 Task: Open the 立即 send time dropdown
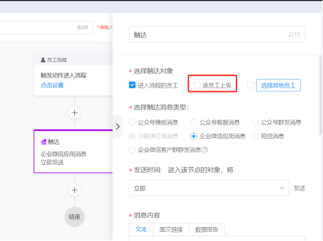209,188
